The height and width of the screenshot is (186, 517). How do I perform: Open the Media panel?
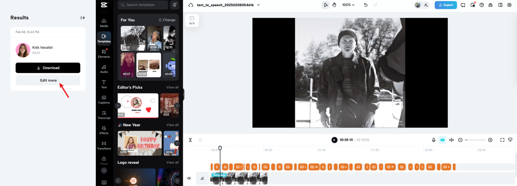[x=104, y=23]
